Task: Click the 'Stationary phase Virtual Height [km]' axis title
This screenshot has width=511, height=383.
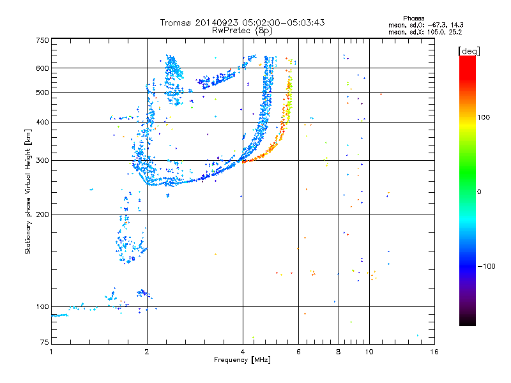Action: (x=28, y=191)
